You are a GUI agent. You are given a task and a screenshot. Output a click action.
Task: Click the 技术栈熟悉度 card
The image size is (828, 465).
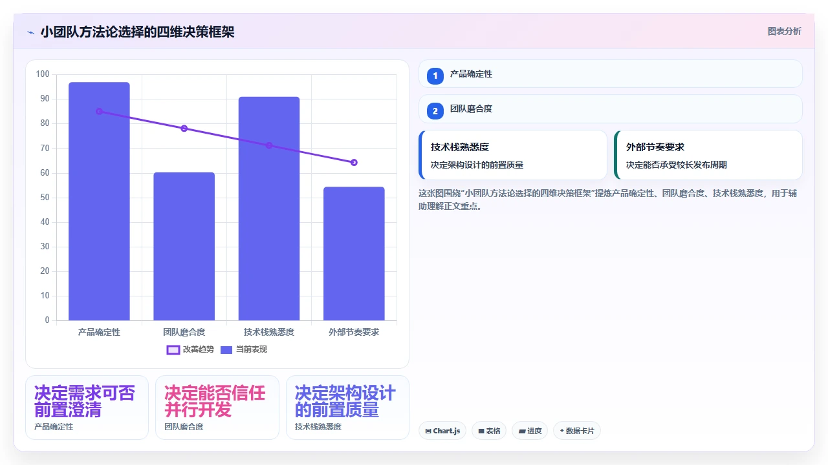tap(513, 155)
